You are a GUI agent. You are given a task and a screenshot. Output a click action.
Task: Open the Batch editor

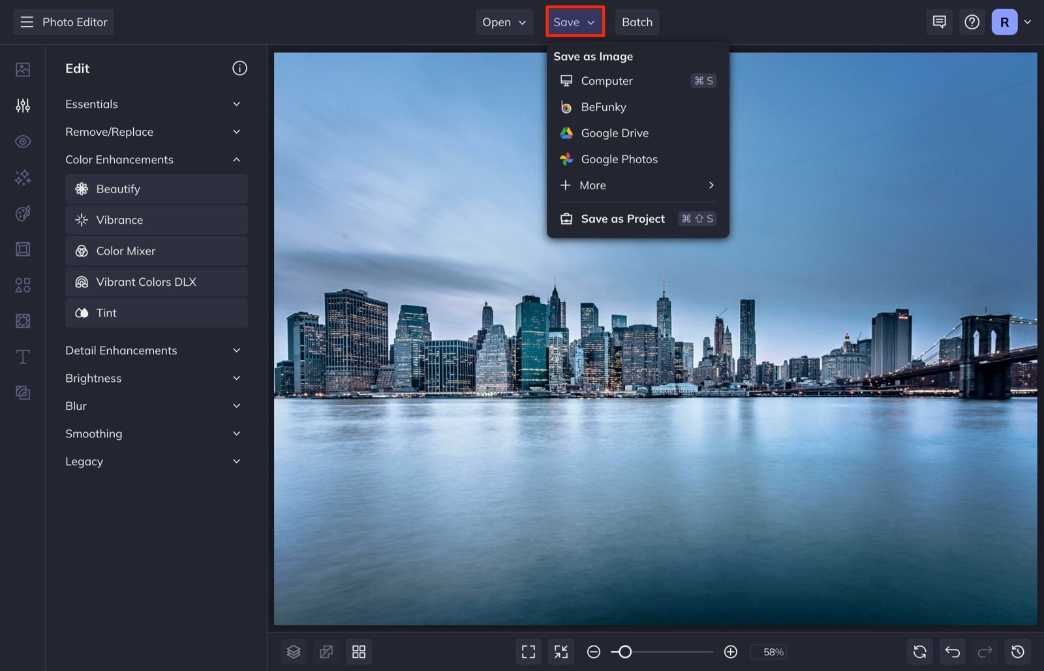637,22
